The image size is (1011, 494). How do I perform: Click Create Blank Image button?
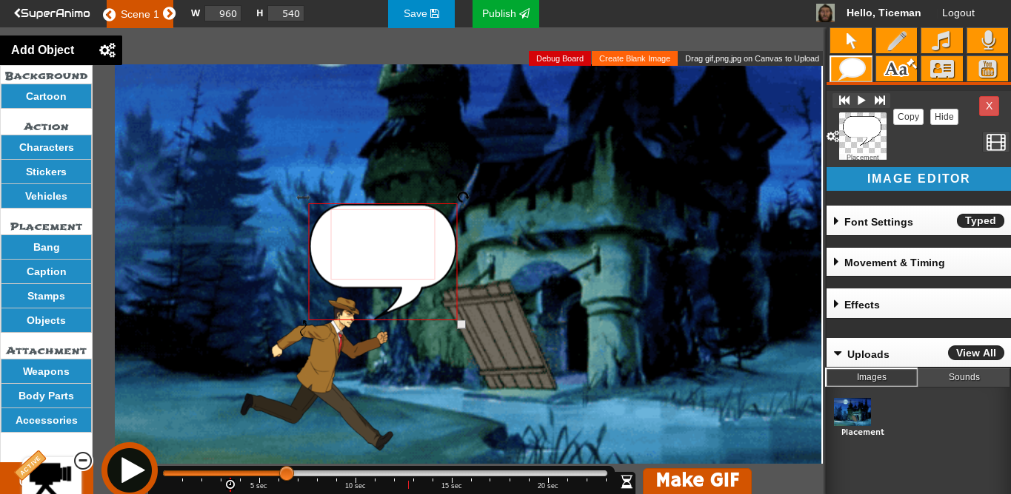coord(635,58)
